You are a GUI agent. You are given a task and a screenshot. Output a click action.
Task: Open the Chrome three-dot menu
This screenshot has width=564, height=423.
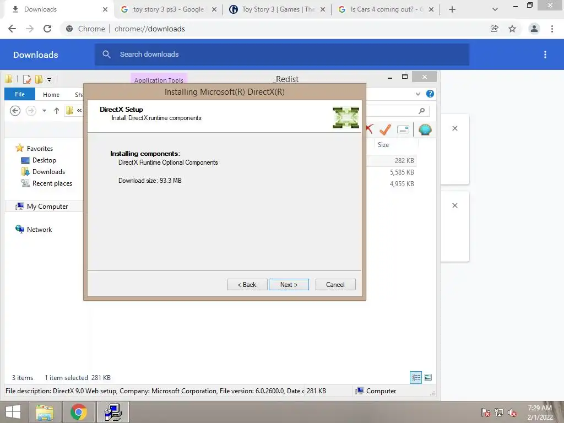click(x=552, y=29)
